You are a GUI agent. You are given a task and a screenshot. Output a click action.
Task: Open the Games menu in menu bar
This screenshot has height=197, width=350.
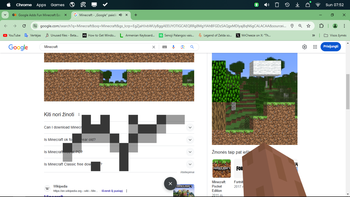57,5
